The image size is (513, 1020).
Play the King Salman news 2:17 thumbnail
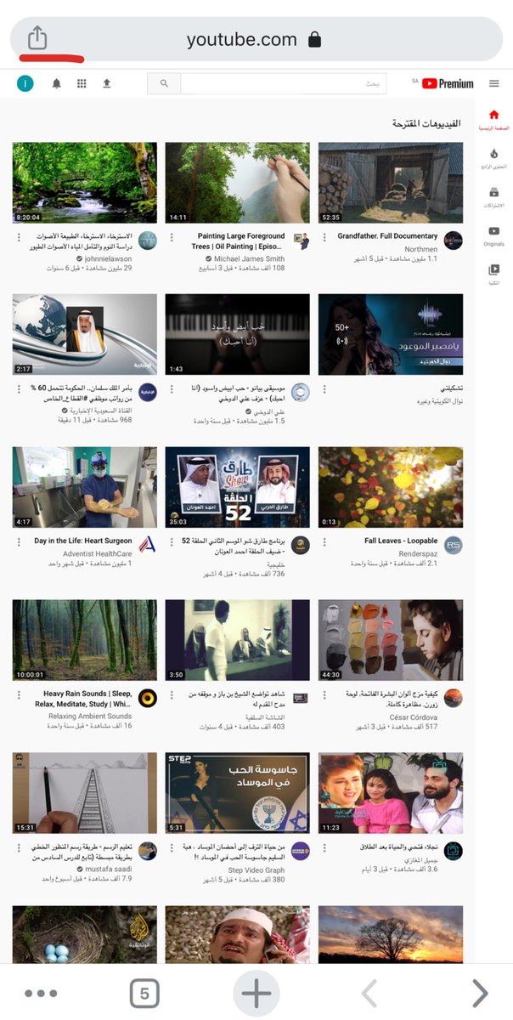coord(85,335)
